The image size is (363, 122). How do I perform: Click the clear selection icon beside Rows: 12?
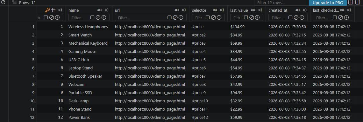click(x=14, y=2)
